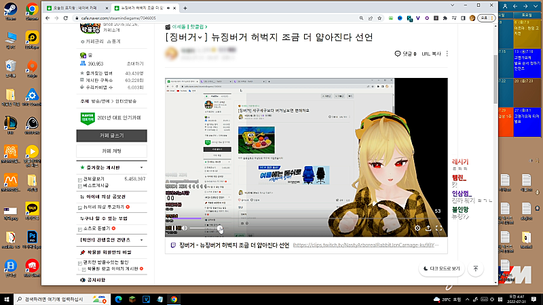Open 통계 statistics link
This screenshot has height=305, width=543.
(113, 41)
